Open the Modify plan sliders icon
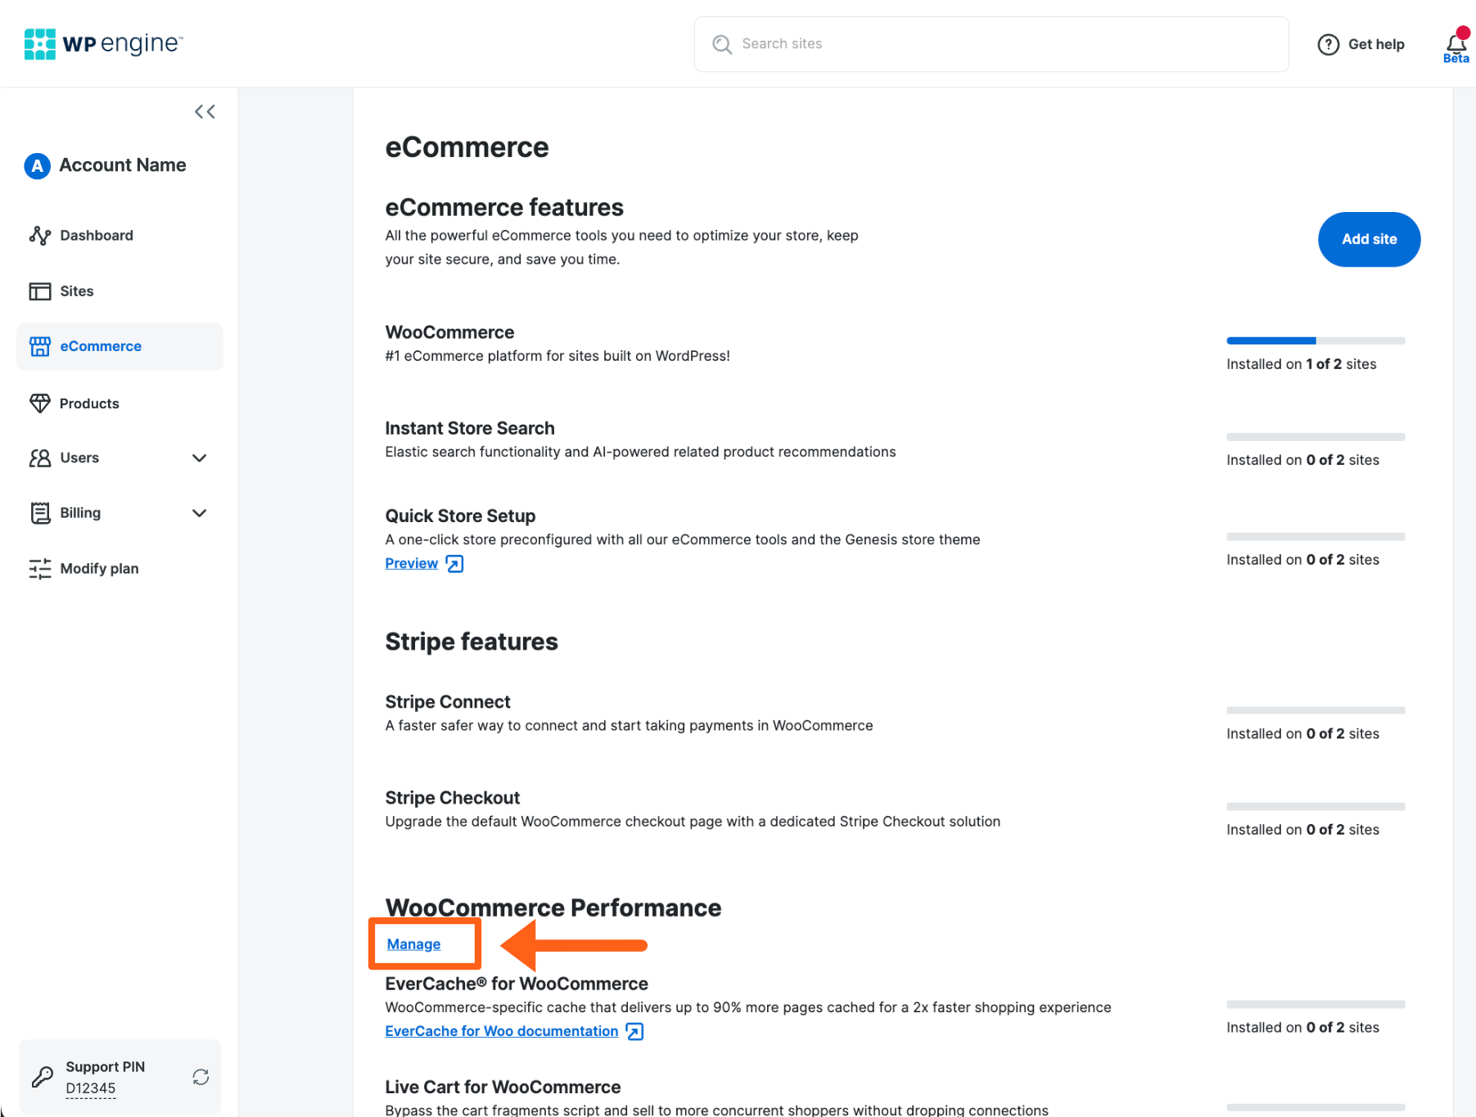1476x1117 pixels. tap(40, 568)
